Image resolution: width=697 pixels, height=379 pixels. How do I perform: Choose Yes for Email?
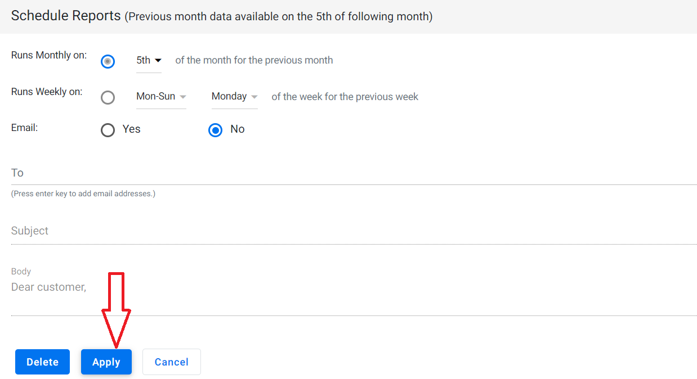pos(108,130)
